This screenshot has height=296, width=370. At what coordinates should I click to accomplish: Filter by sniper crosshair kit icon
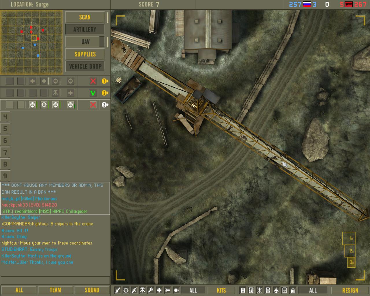pos(126,290)
